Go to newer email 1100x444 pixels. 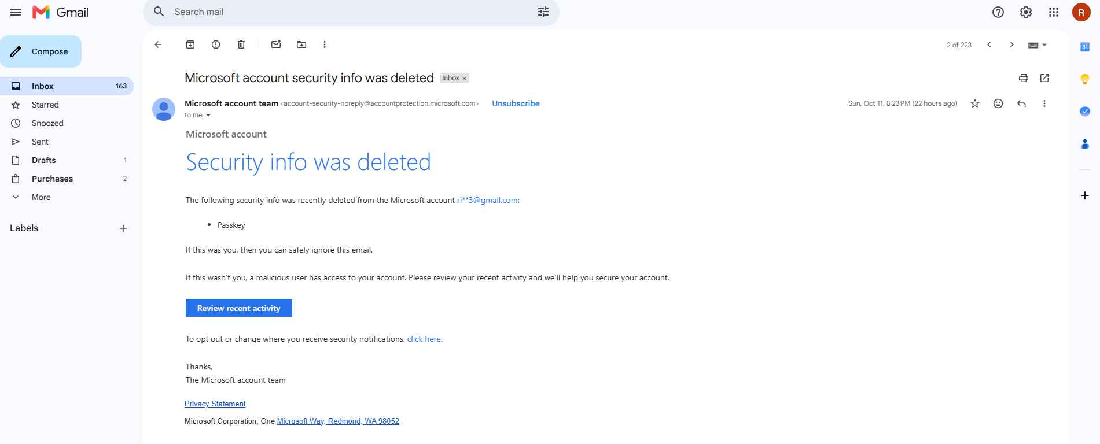click(x=989, y=45)
